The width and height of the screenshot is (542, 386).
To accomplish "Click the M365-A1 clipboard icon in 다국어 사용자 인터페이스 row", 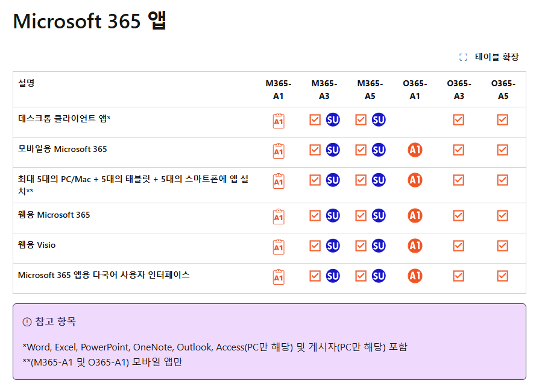I will 279,277.
